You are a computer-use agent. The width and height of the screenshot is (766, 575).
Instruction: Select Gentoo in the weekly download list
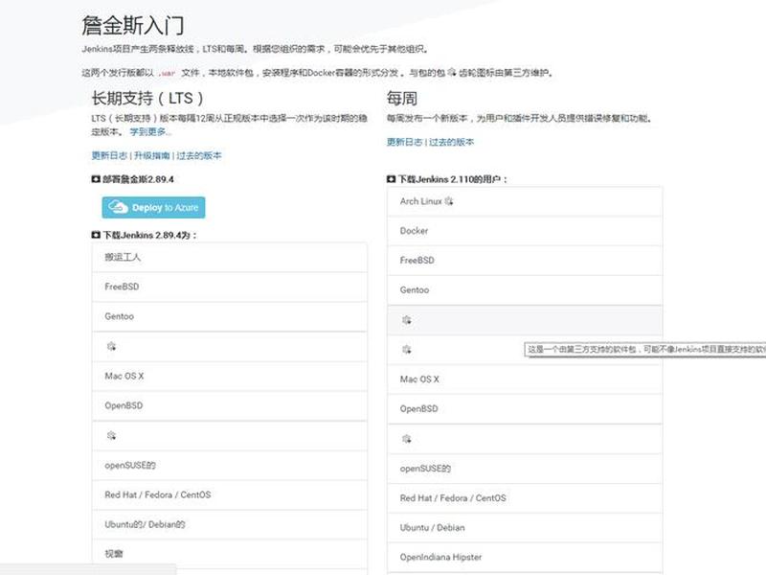point(525,290)
